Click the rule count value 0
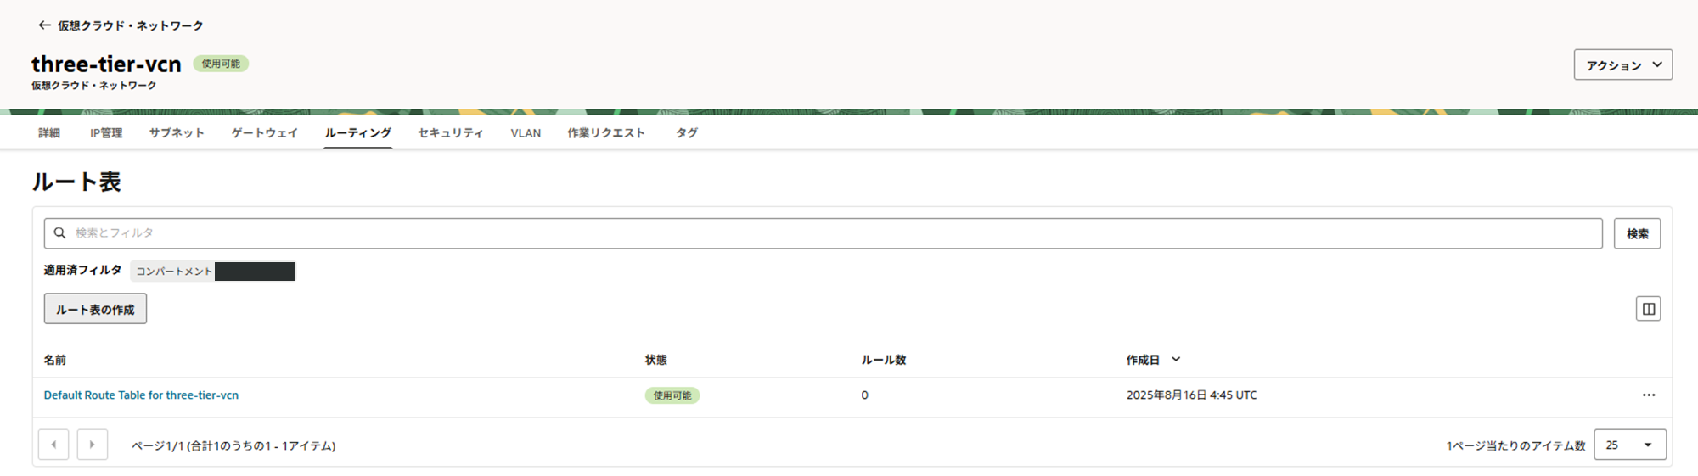The image size is (1698, 476). pos(864,395)
